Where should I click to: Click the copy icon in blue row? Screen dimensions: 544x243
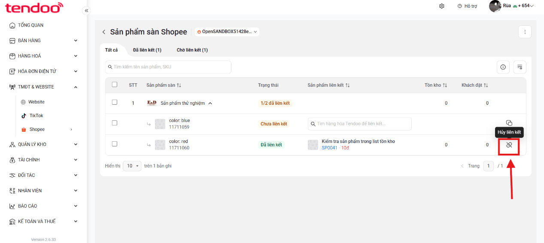pyautogui.click(x=509, y=123)
